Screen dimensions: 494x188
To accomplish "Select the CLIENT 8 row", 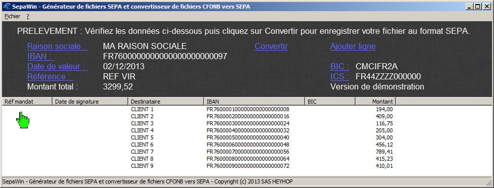I will 199,159.
